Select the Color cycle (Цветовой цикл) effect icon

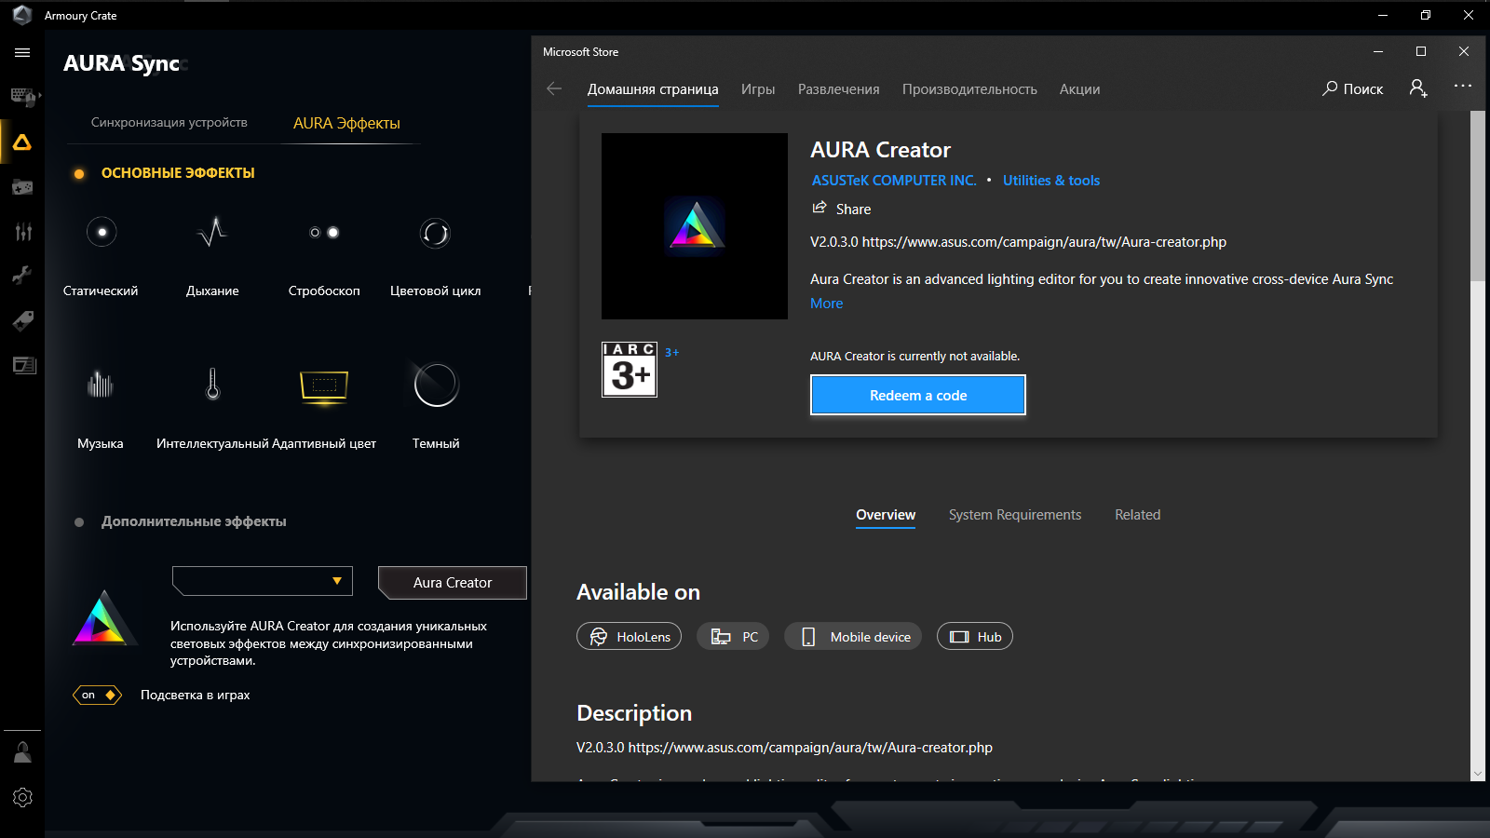(x=435, y=233)
